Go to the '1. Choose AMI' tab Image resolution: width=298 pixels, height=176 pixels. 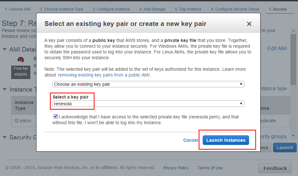click(18, 9)
